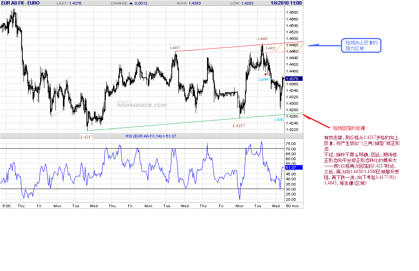The height and width of the screenshot is (271, 419).
Task: Click the 1.4580 price axis label
Action: (292, 12)
